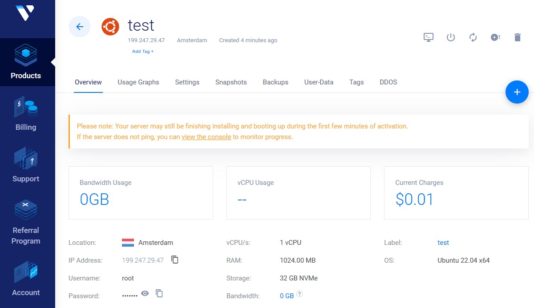Click the Add Tag + link
This screenshot has height=308, width=534.
point(143,52)
